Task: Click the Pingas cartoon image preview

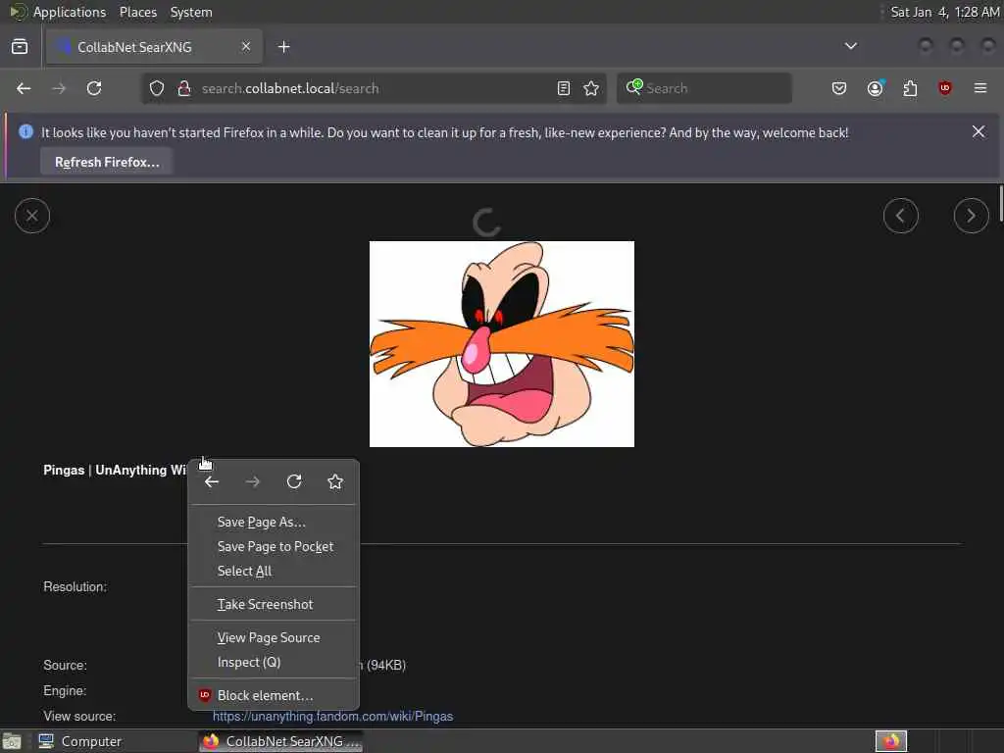Action: (502, 344)
